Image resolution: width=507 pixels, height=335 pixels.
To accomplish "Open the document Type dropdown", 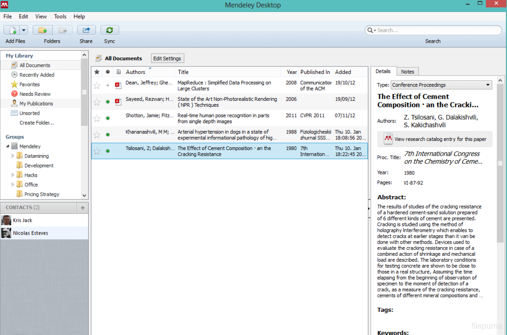I will coord(441,85).
